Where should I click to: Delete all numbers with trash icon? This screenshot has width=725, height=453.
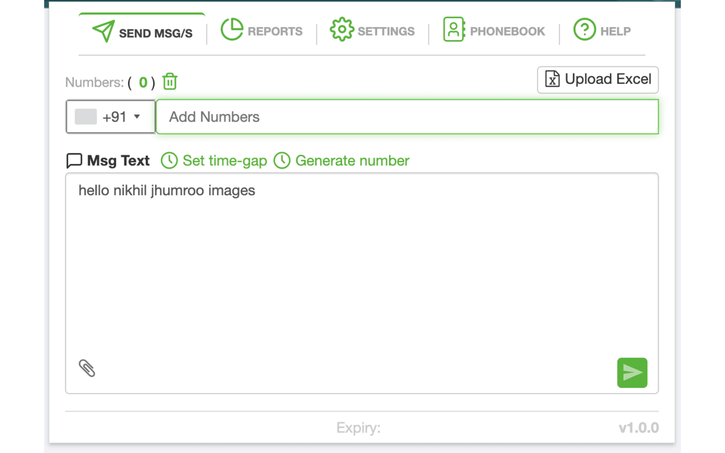pos(170,82)
